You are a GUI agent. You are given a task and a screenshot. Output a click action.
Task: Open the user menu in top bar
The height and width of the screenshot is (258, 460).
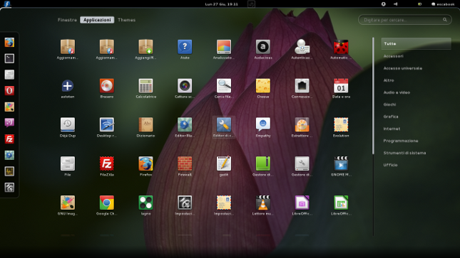[443, 4]
